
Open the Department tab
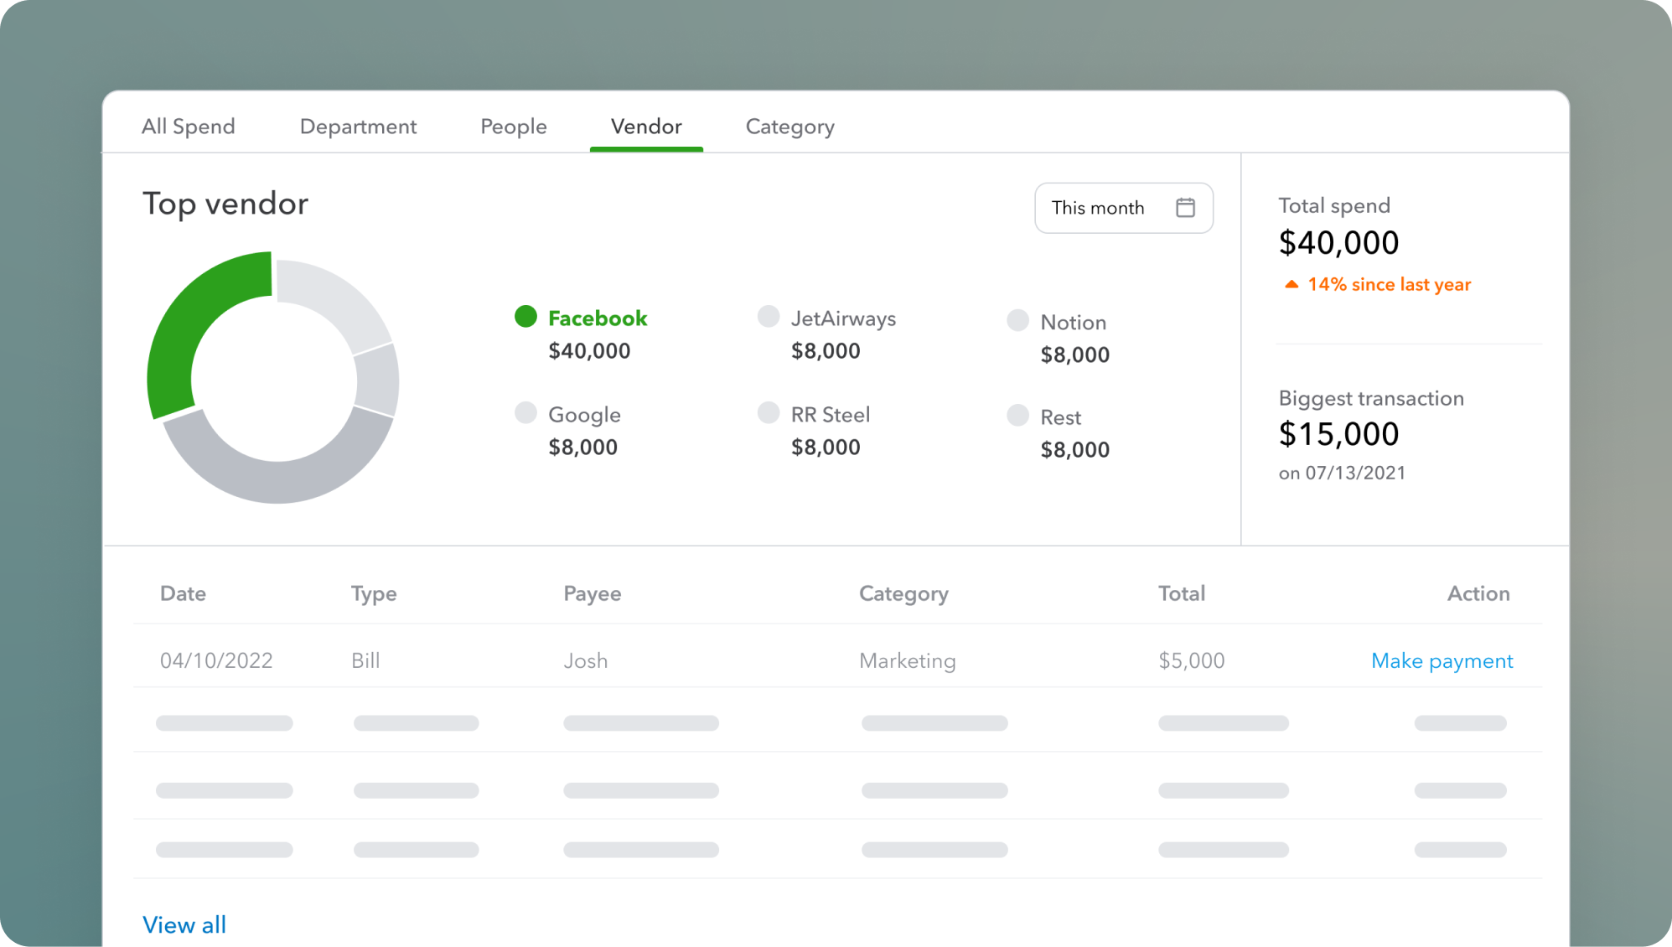[x=357, y=126]
